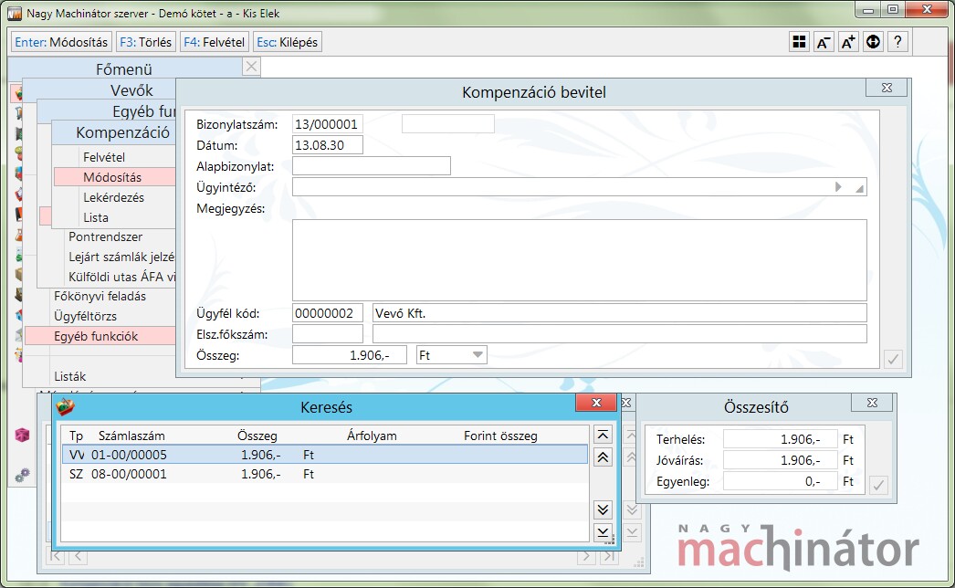
Task: Select Lekérdezés in Kompenzáció menu
Action: pyautogui.click(x=114, y=197)
